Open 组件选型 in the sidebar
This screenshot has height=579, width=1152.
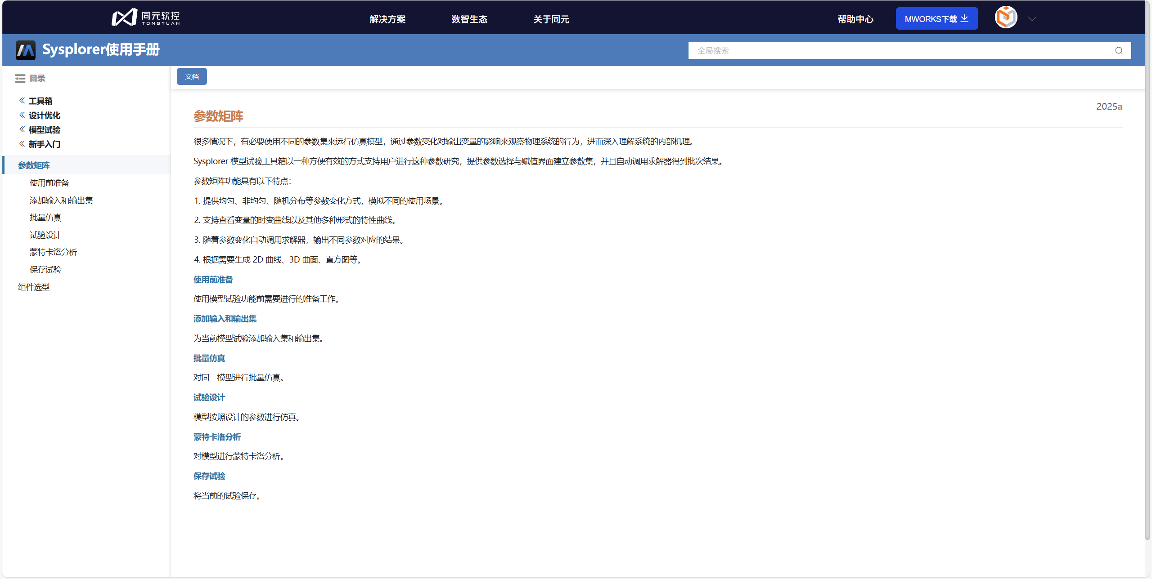tap(34, 287)
